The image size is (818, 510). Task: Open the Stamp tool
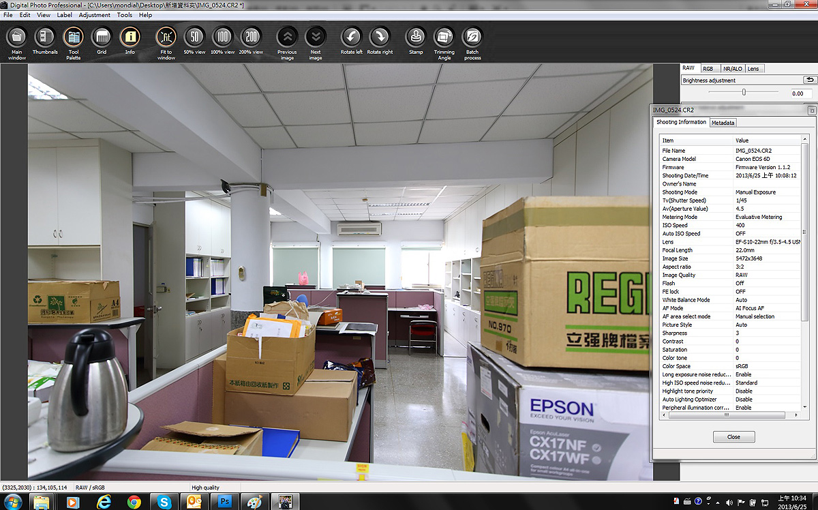pyautogui.click(x=416, y=41)
